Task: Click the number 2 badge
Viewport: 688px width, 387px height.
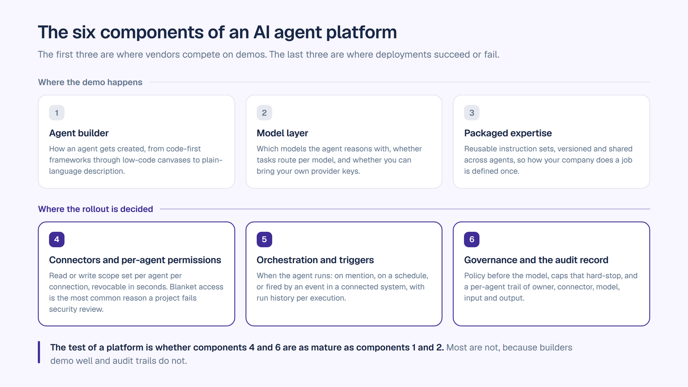Action: coord(264,113)
